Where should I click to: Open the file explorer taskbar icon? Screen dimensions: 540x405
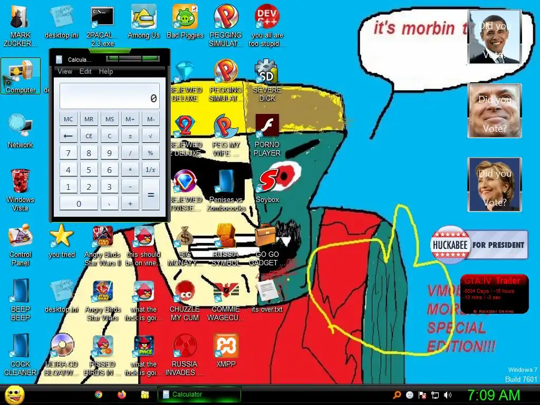pyautogui.click(x=145, y=394)
